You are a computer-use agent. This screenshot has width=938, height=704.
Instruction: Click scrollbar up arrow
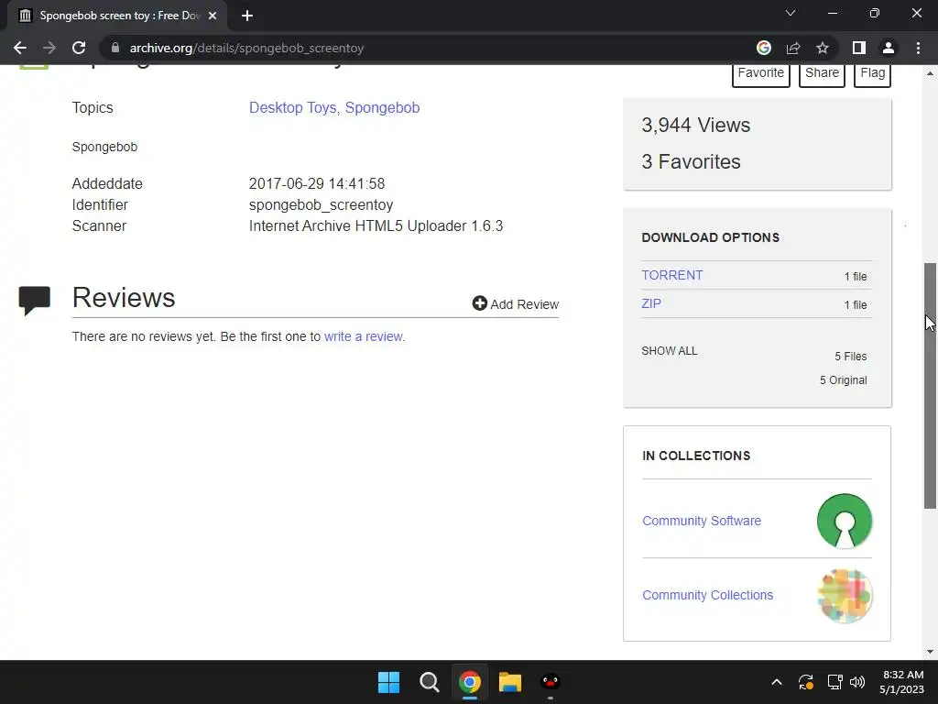tap(931, 73)
